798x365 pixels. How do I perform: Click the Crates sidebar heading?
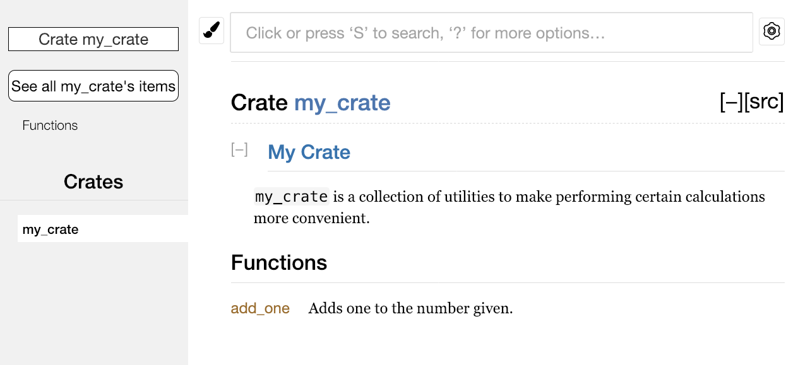[93, 182]
